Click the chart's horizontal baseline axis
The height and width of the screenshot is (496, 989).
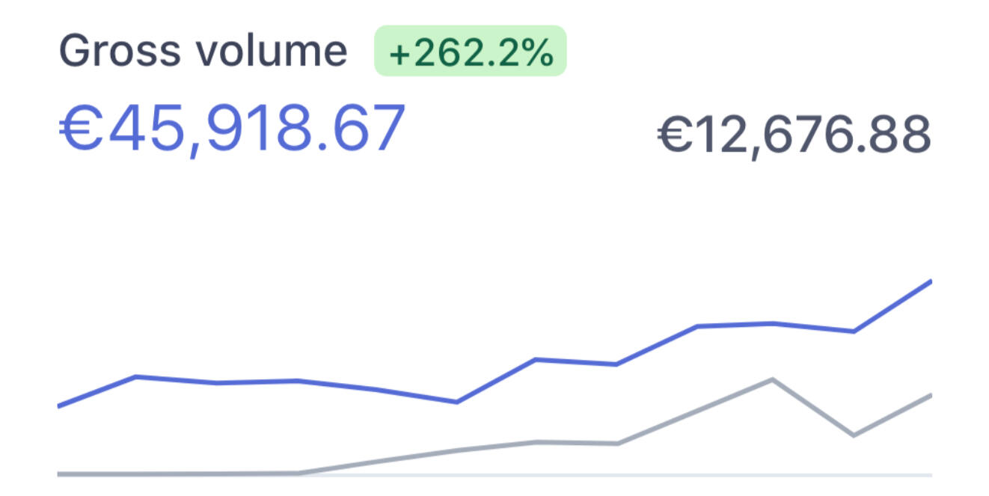click(494, 476)
